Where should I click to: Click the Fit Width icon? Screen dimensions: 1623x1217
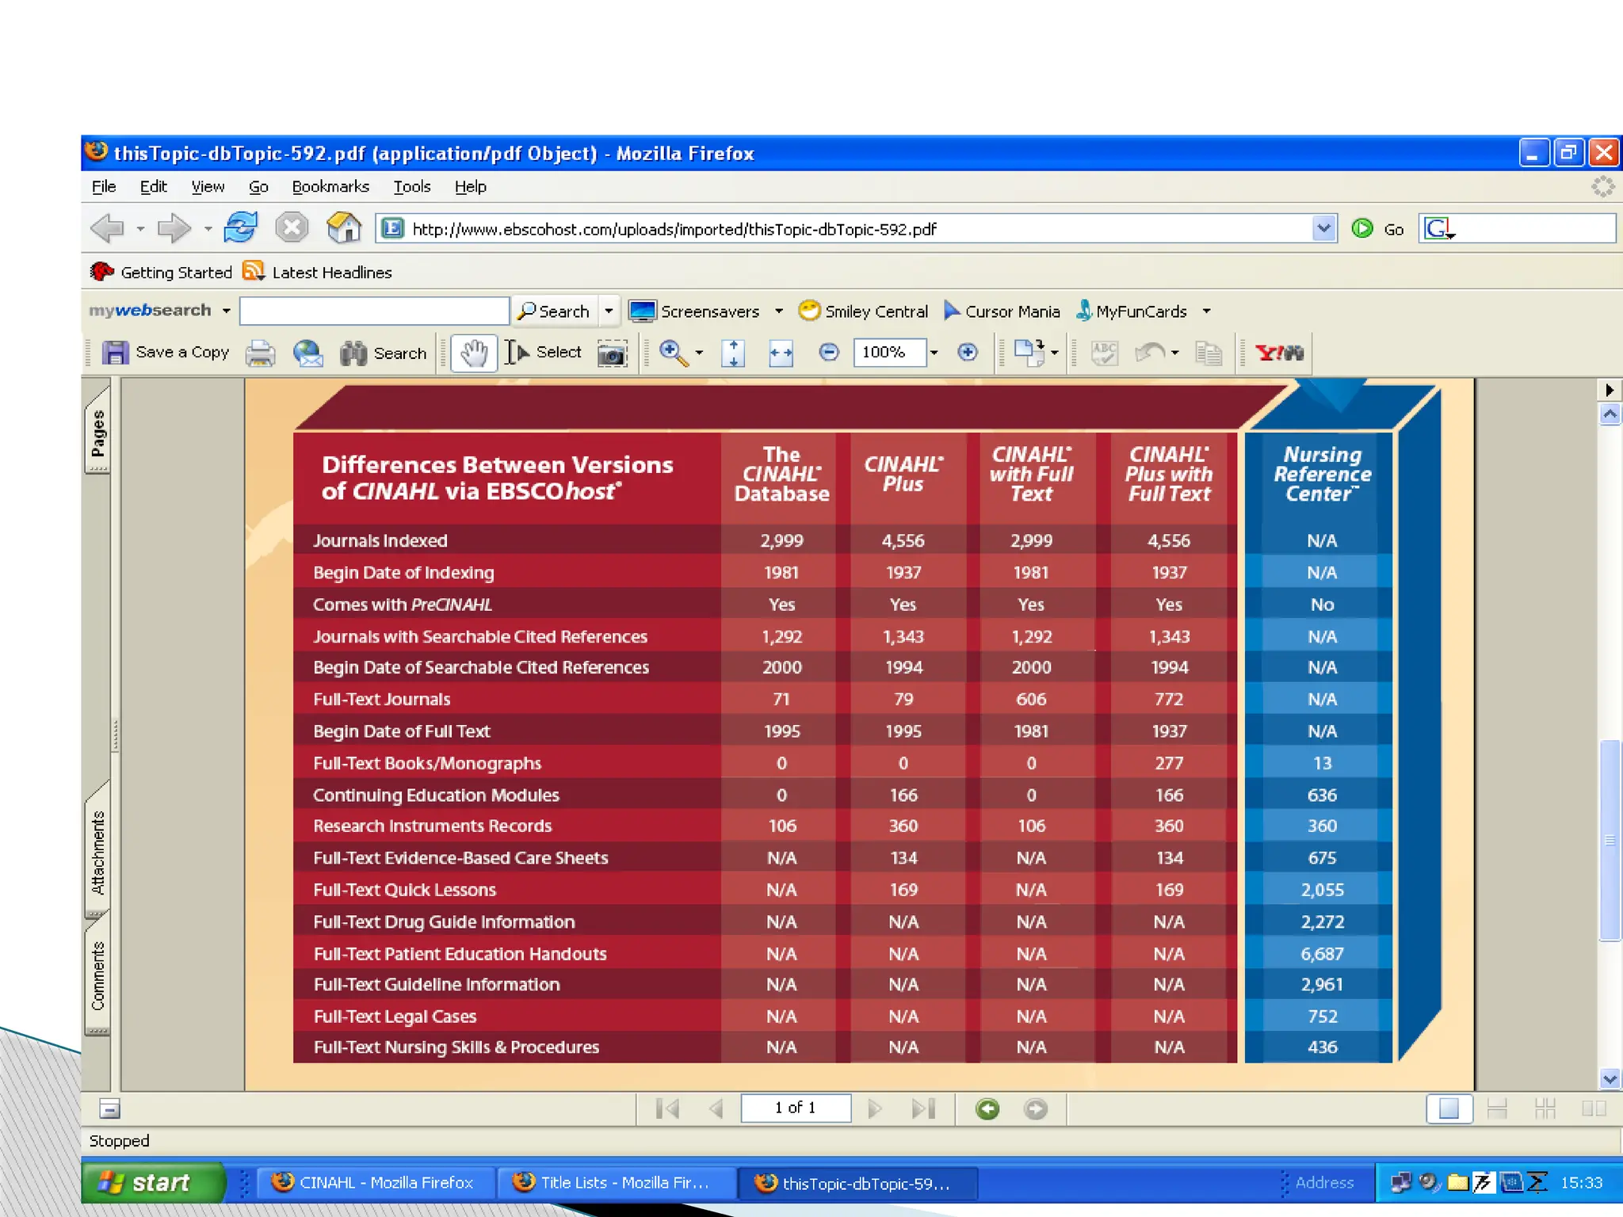781,353
